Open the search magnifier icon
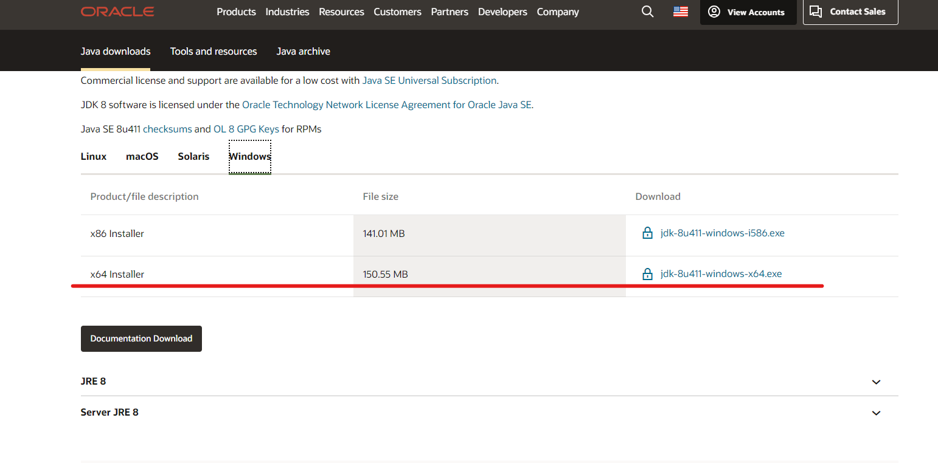Image resolution: width=938 pixels, height=463 pixels. pyautogui.click(x=648, y=12)
